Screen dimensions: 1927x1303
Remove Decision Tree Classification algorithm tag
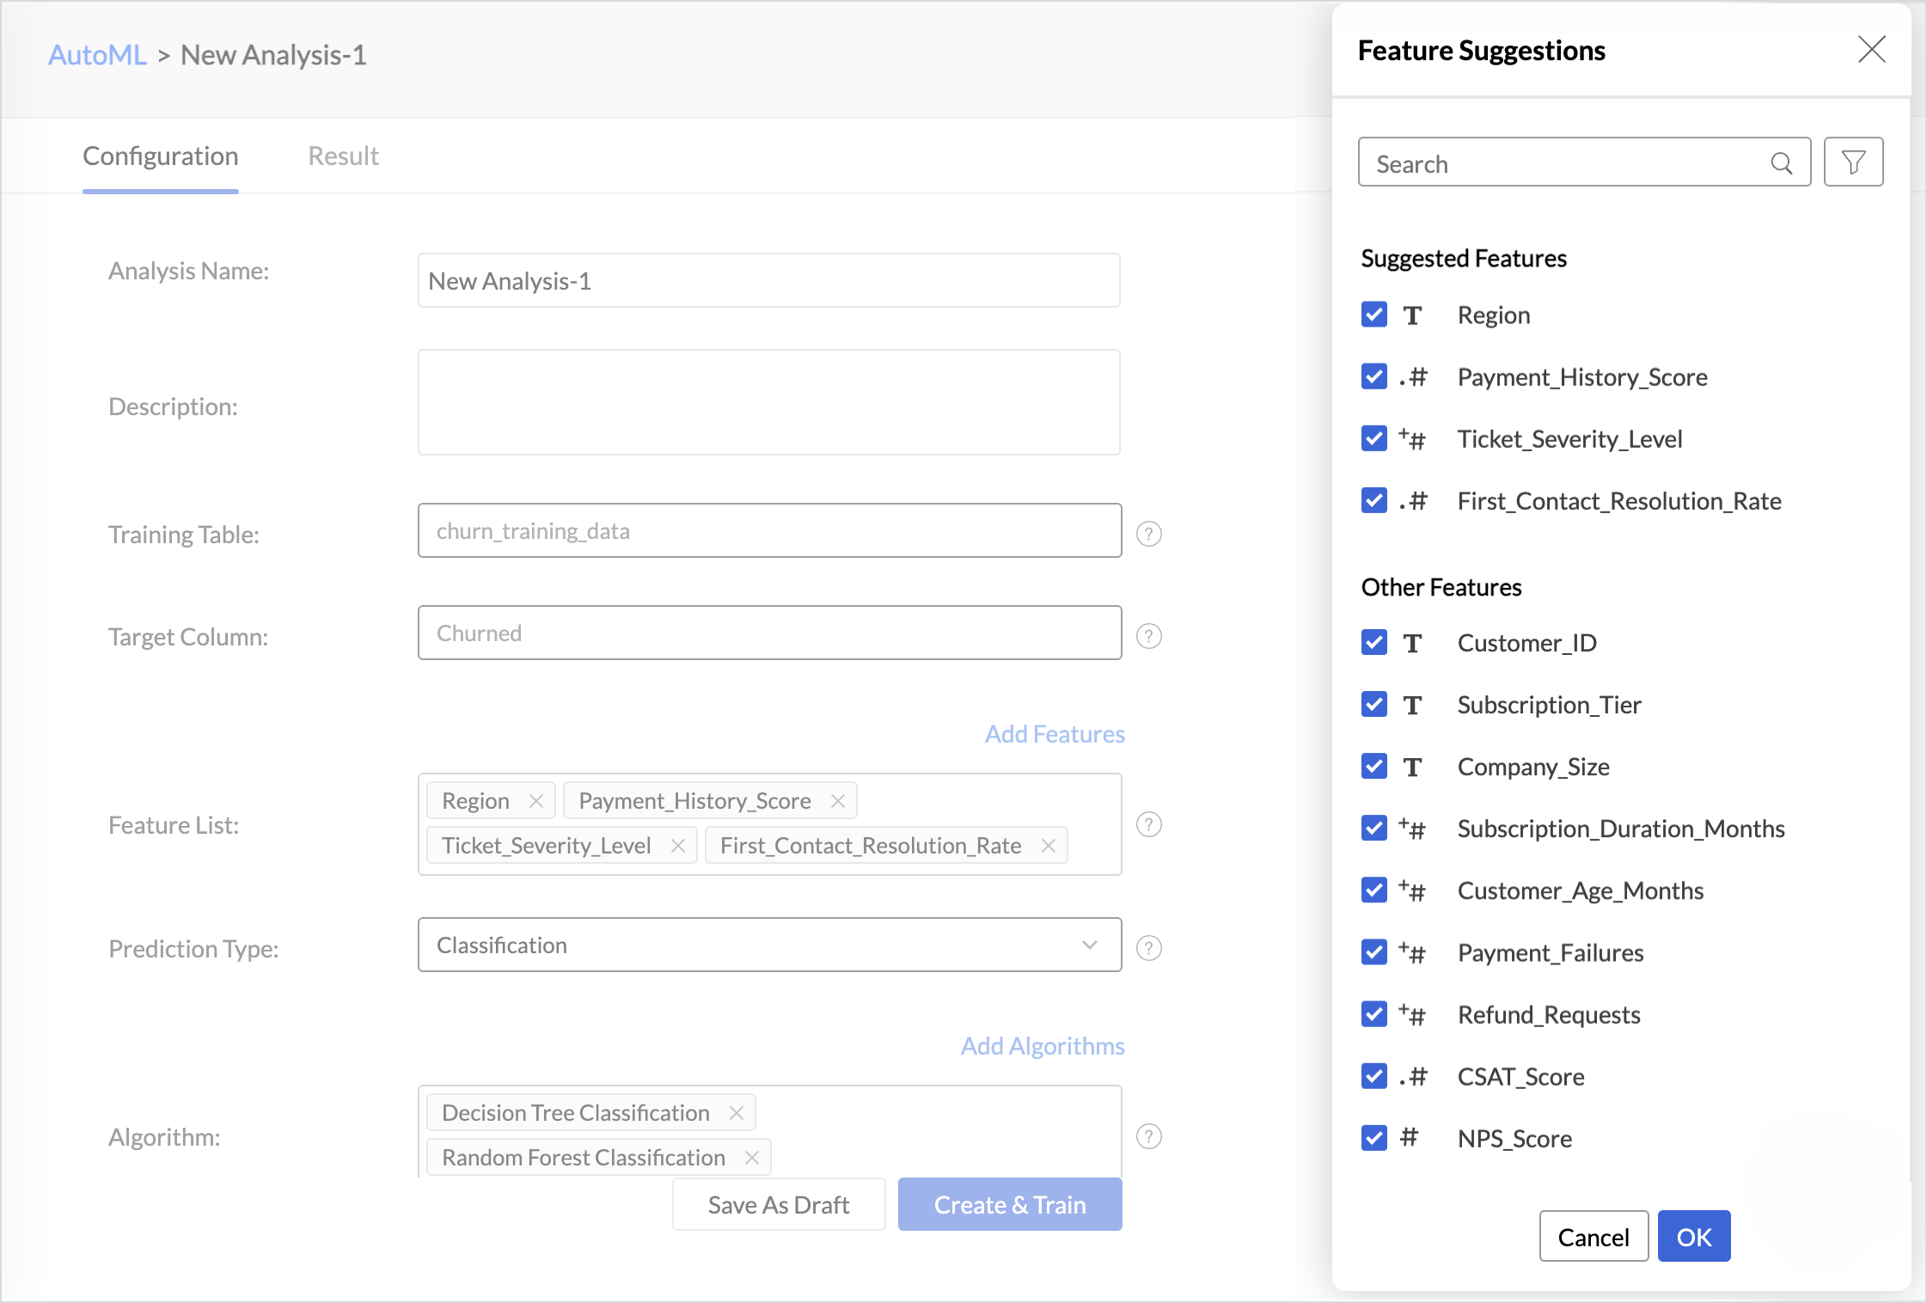[737, 1113]
